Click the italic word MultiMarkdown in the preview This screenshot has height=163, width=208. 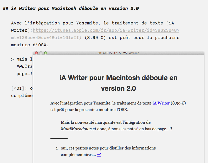pos(76,129)
